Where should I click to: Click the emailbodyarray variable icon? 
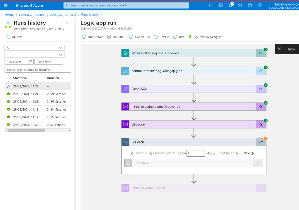coord(125,107)
